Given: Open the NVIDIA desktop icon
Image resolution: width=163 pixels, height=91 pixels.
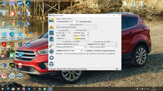Looking at the screenshot, I should tap(12, 65).
